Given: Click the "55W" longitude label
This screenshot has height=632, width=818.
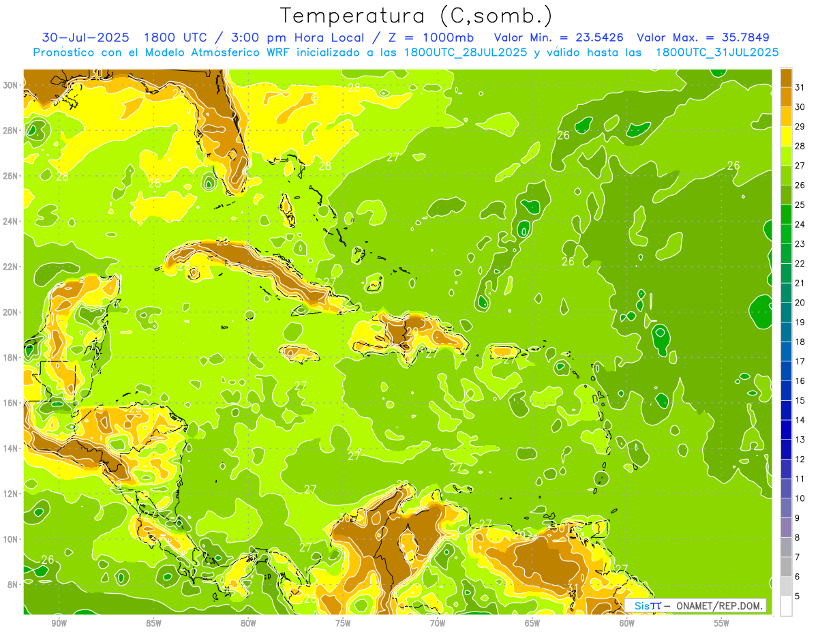Looking at the screenshot, I should (x=721, y=623).
